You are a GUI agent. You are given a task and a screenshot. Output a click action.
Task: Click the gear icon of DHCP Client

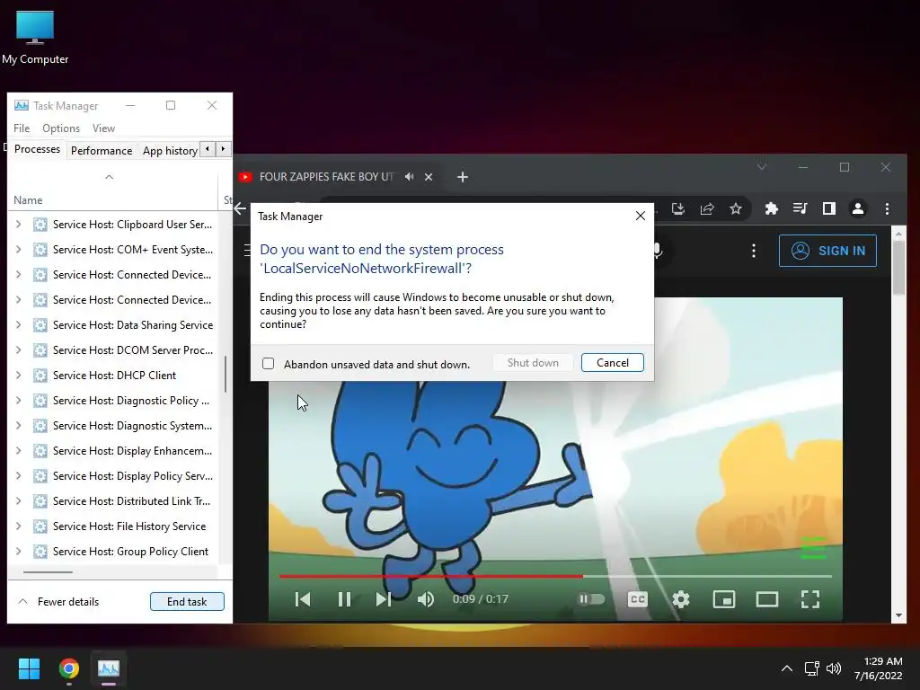click(x=40, y=376)
